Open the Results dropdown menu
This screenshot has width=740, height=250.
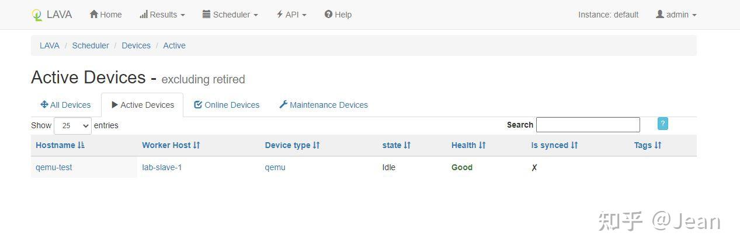[162, 15]
